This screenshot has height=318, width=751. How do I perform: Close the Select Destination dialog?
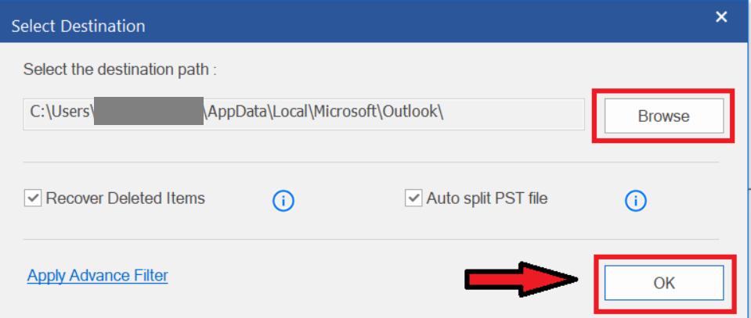click(x=721, y=17)
